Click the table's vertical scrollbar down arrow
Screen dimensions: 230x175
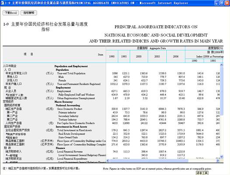222,157
